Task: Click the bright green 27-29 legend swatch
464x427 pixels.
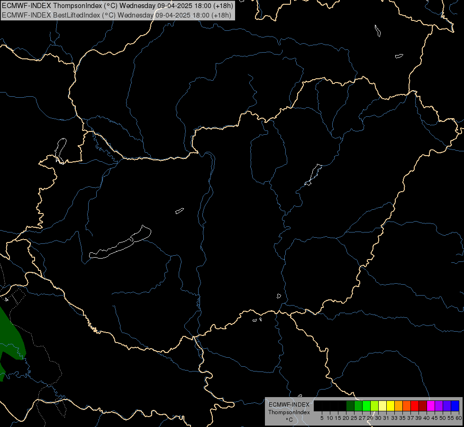Action: [x=366, y=406]
